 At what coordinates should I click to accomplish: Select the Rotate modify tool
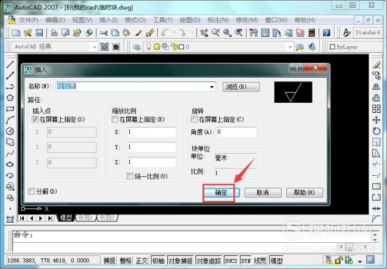point(376,131)
